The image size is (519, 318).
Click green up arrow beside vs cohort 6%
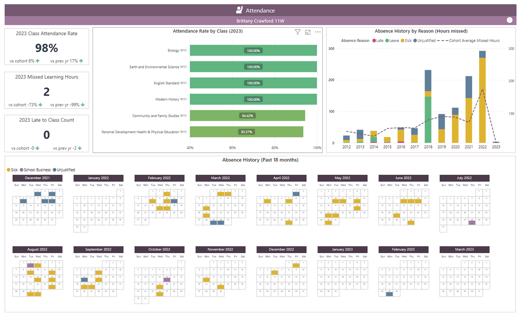tap(38, 61)
